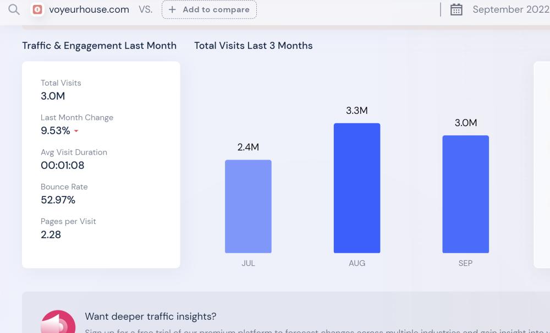This screenshot has height=333, width=550.
Task: Click the 3.3M label above August bar
Action: click(x=357, y=111)
